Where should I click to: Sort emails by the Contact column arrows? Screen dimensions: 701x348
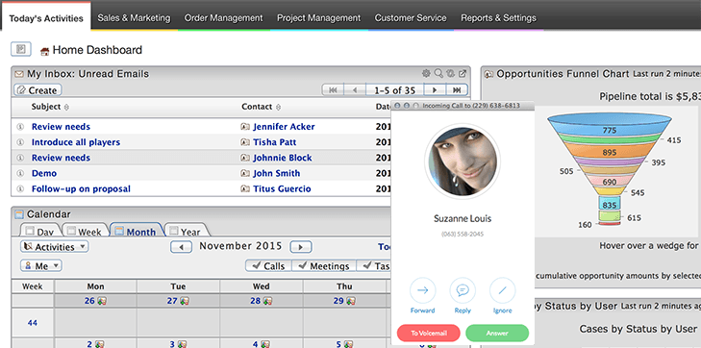tap(279, 108)
